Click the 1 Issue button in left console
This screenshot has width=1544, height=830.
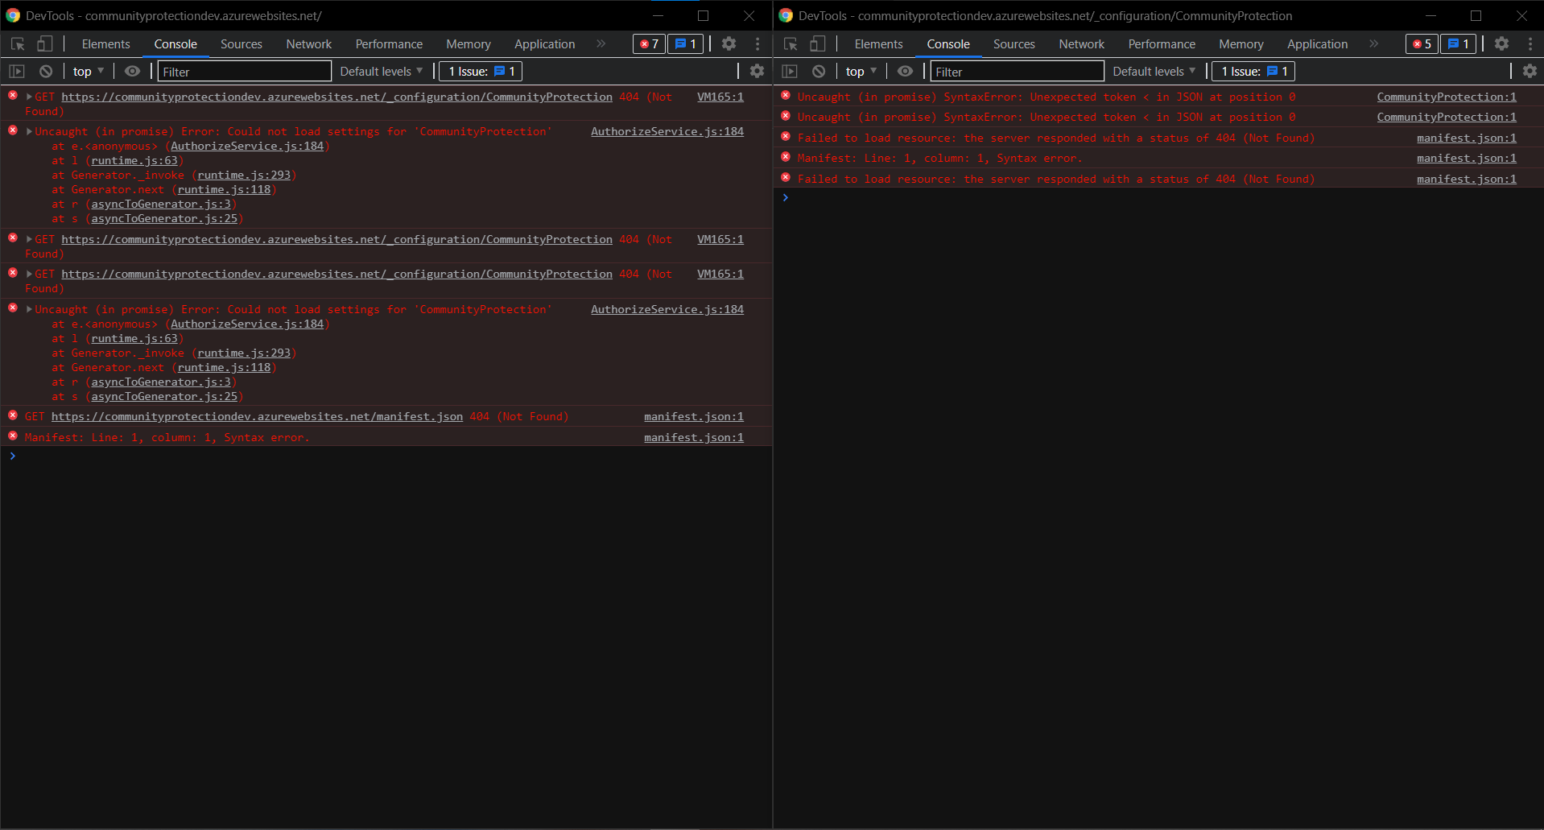(481, 72)
